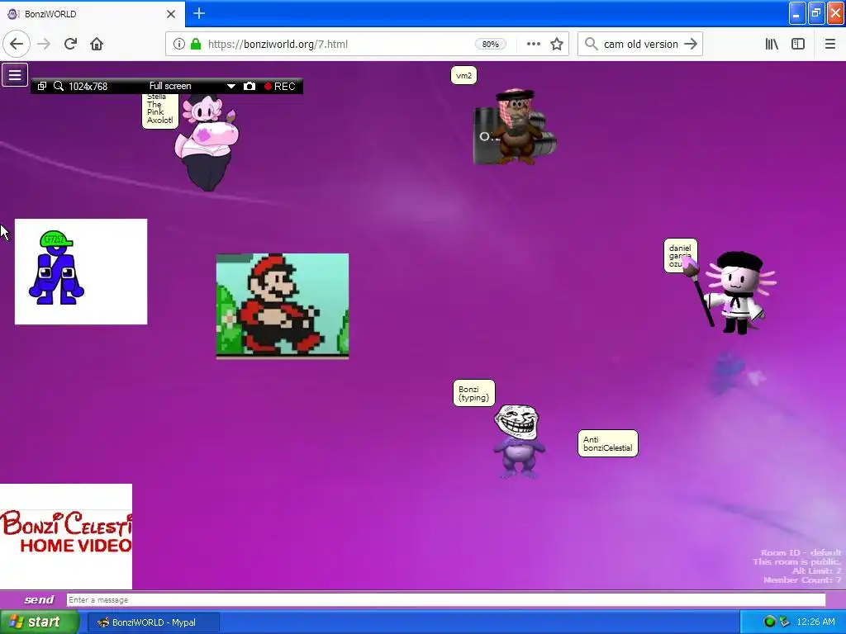
Task: Click the Enter a message input field
Action: (445, 599)
